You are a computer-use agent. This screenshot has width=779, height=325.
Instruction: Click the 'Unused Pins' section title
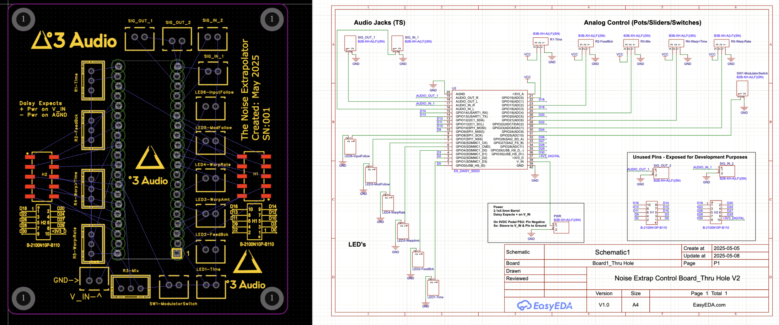690,157
